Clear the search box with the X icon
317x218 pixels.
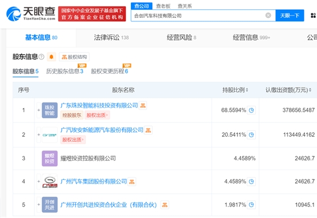tap(268, 16)
